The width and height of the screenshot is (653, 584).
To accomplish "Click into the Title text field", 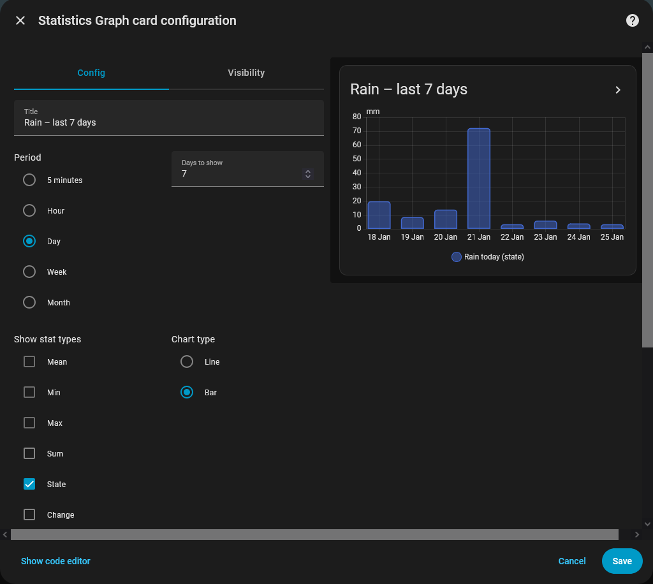I will coord(168,122).
